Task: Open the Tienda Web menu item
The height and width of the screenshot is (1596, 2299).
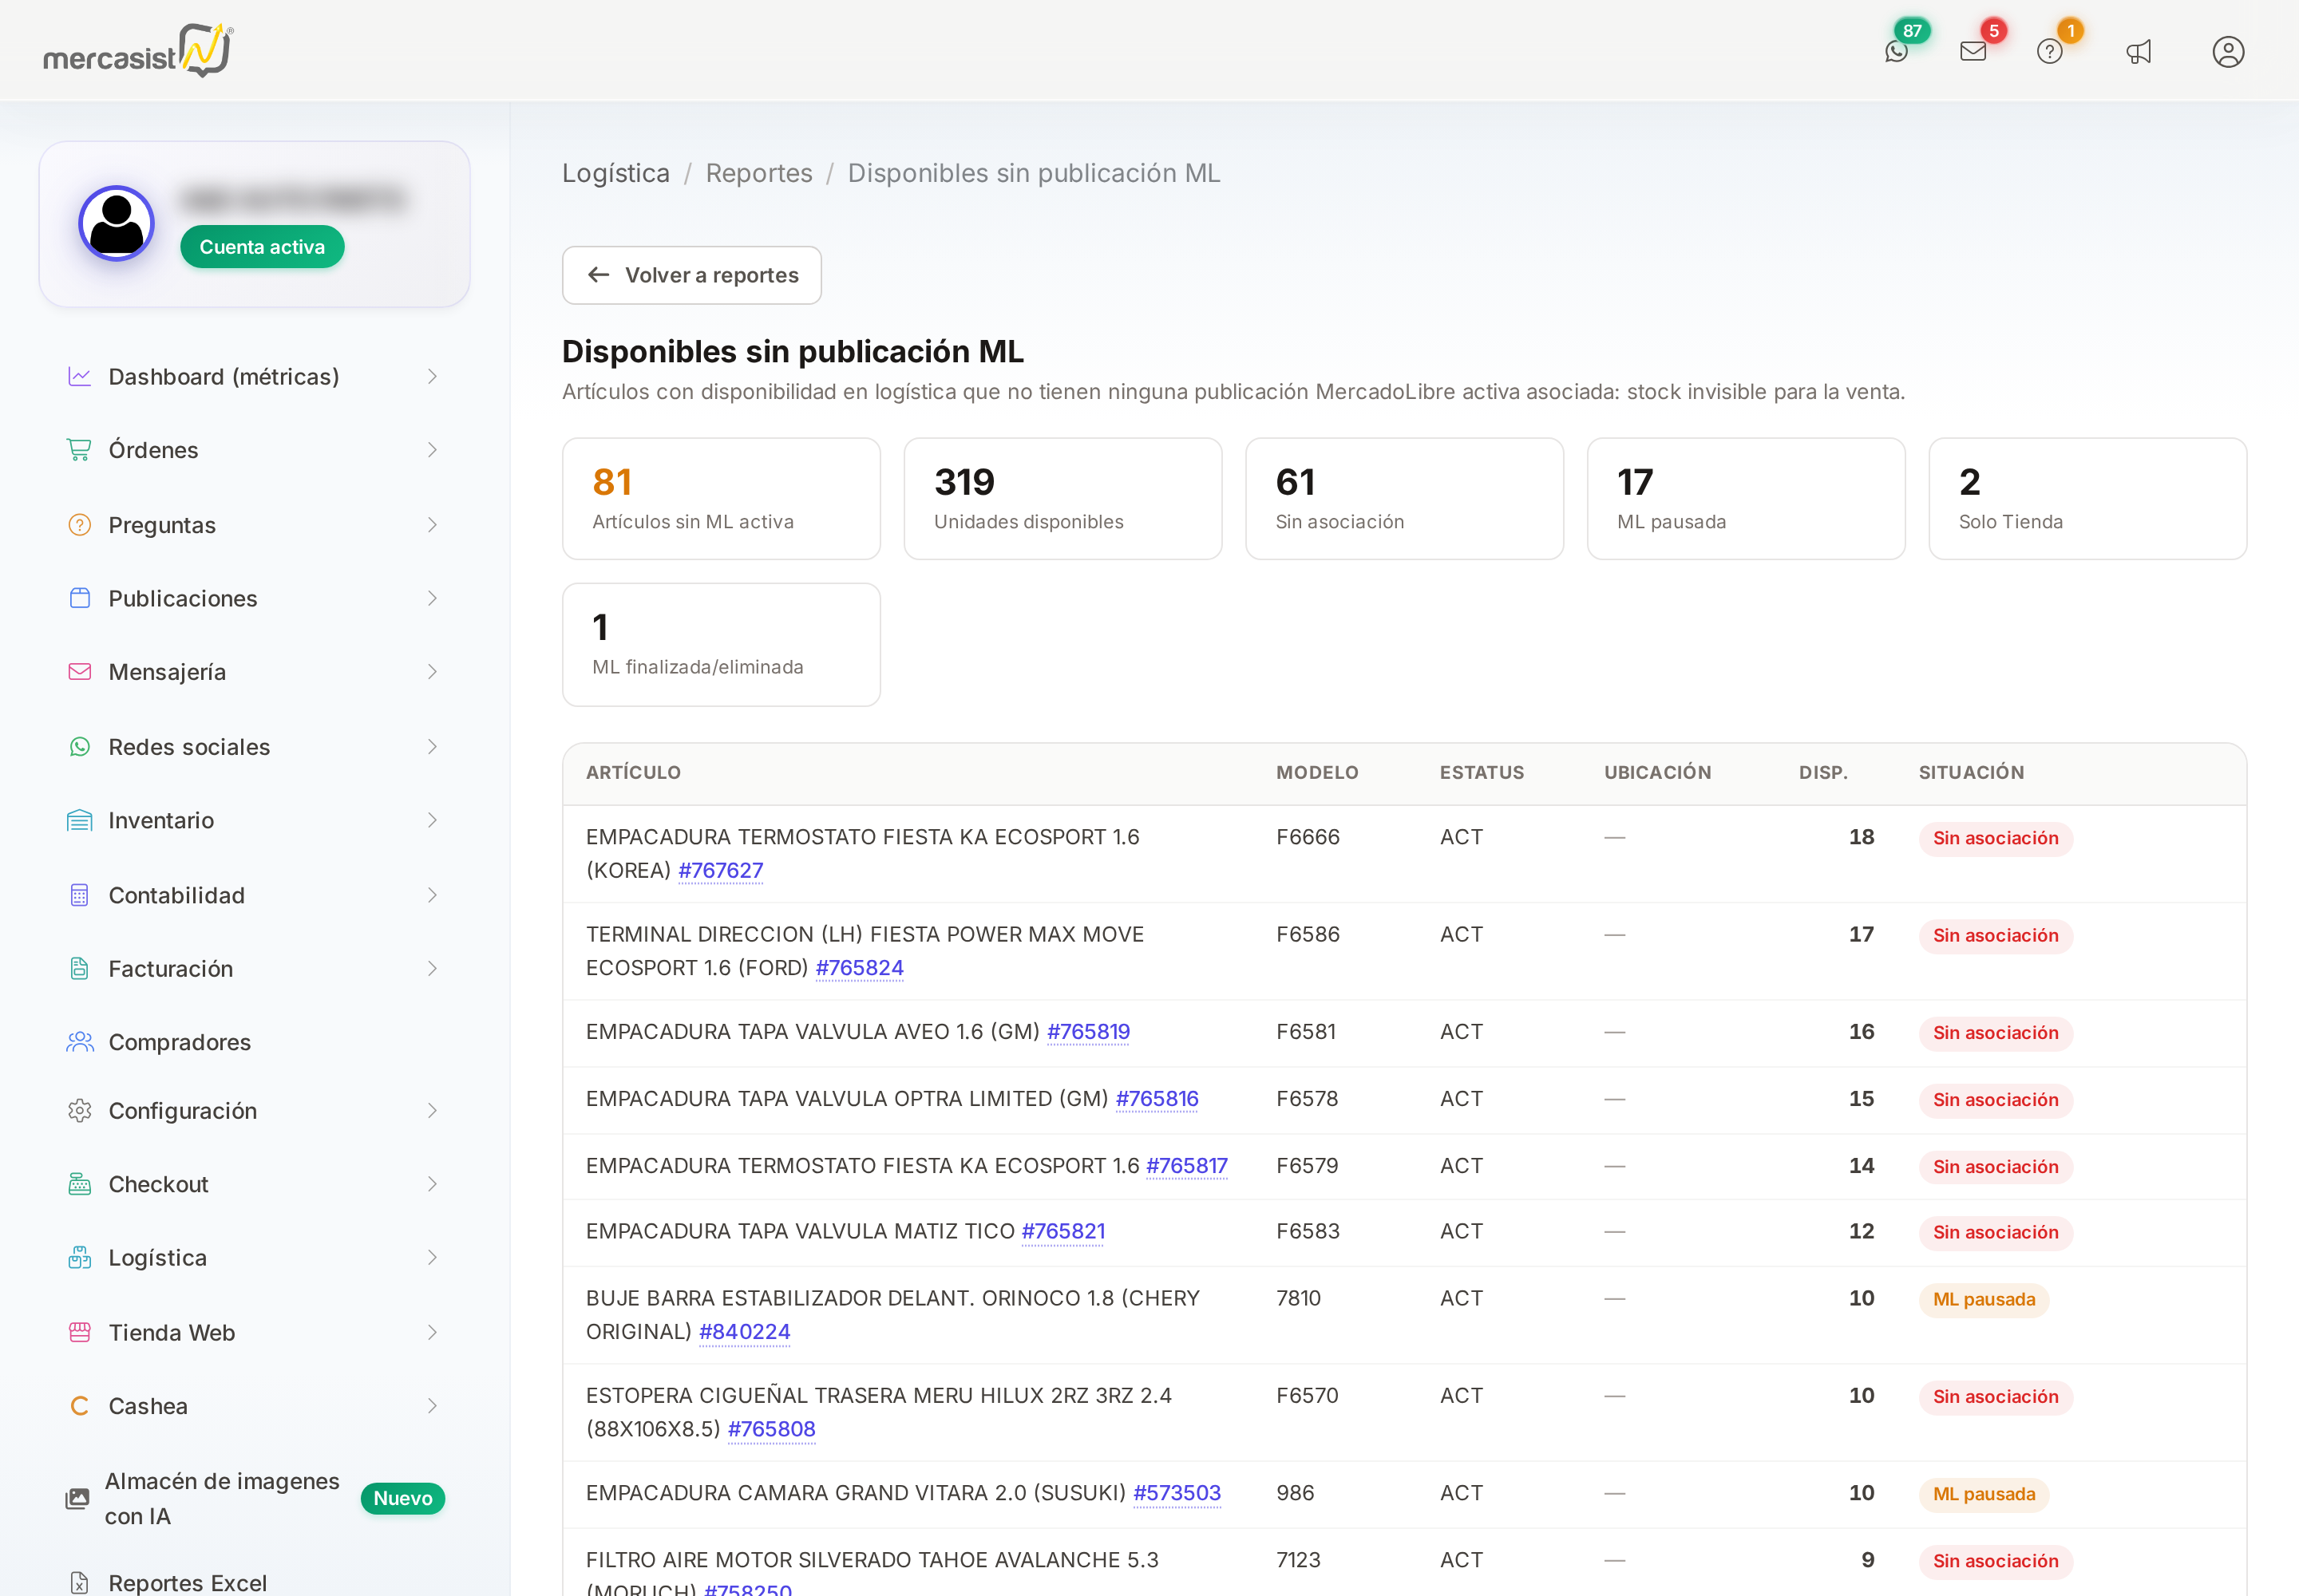Action: pos(254,1333)
